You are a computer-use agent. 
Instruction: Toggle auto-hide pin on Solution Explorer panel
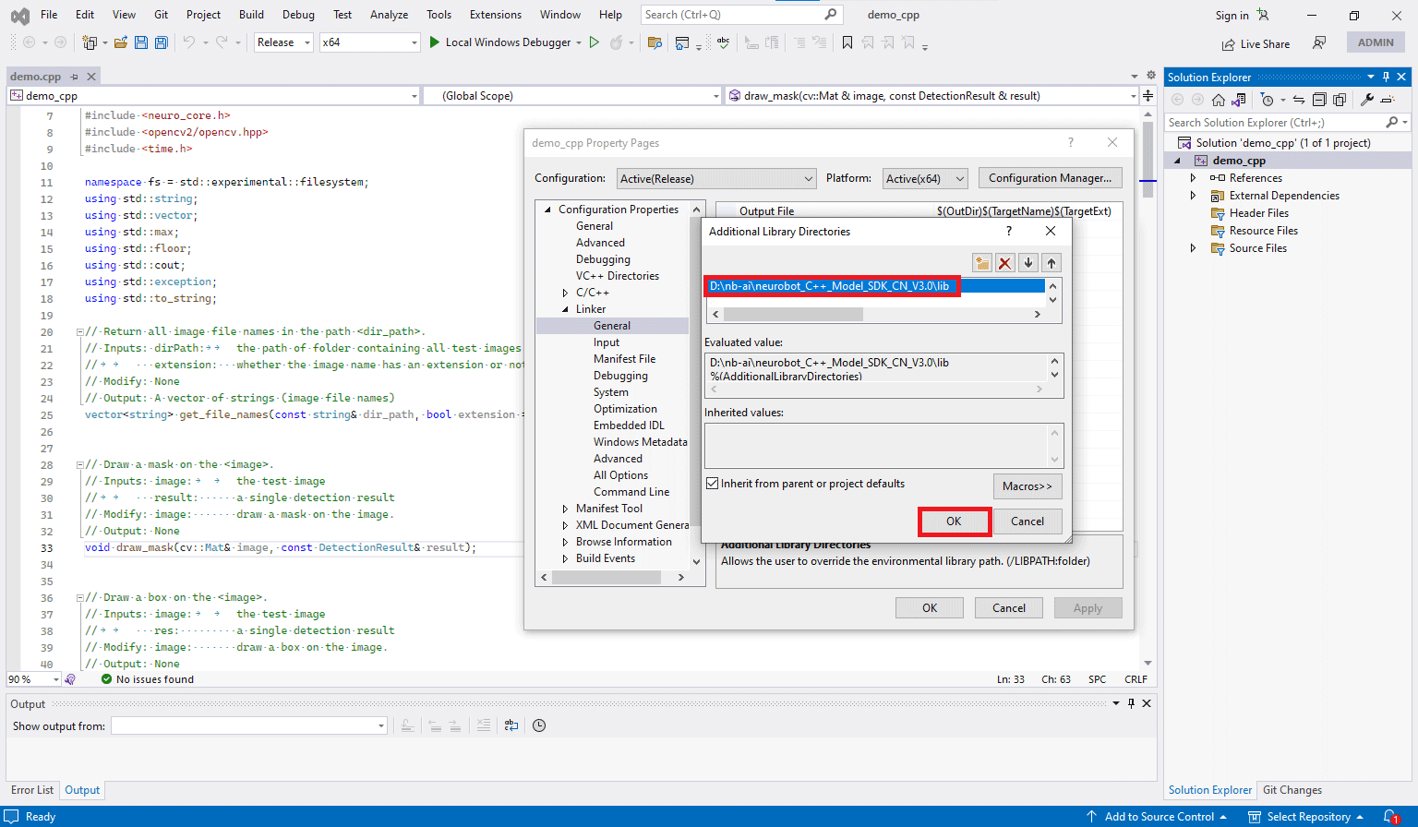[x=1386, y=78]
